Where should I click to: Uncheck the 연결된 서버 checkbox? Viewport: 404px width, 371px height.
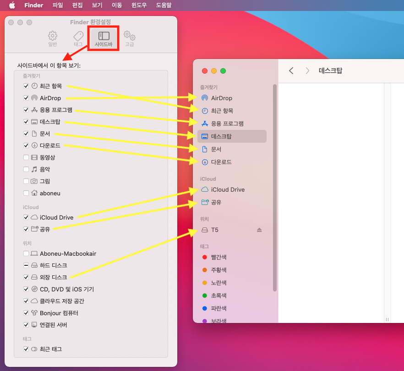click(26, 325)
